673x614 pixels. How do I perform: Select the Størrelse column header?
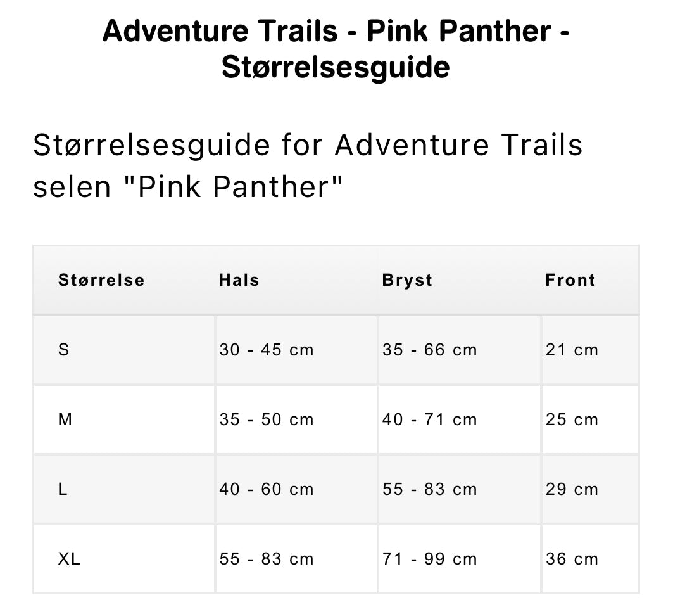101,280
